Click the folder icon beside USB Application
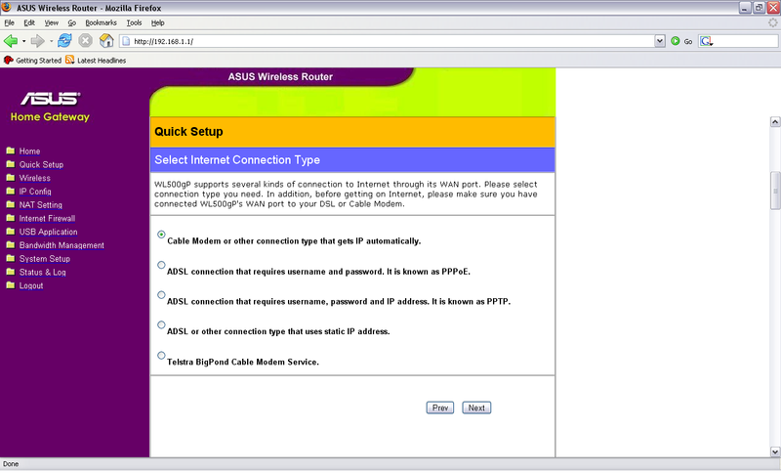The width and height of the screenshot is (781, 473). (11, 232)
